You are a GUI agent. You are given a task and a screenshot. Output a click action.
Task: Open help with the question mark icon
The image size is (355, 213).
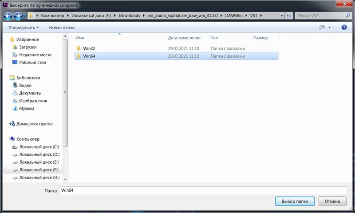[x=344, y=28]
